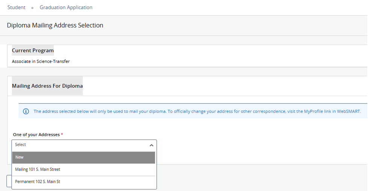Click the breadcrumb separator dot
The image size is (368, 191).
coord(33,8)
